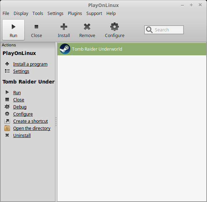The image size is (207, 202).
Task: Open the Tools menu
Action: [38, 14]
